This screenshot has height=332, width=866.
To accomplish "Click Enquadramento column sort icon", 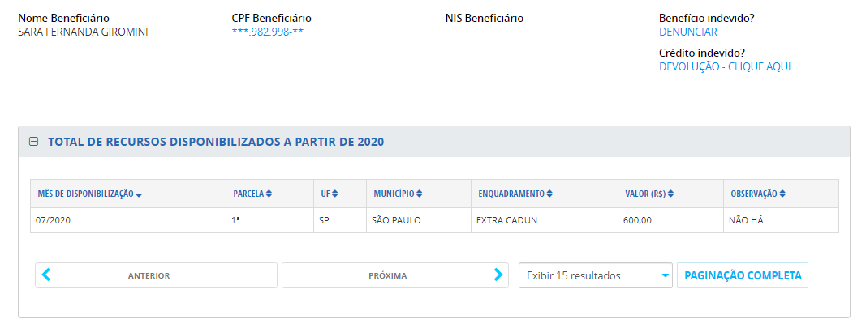I will 549,194.
